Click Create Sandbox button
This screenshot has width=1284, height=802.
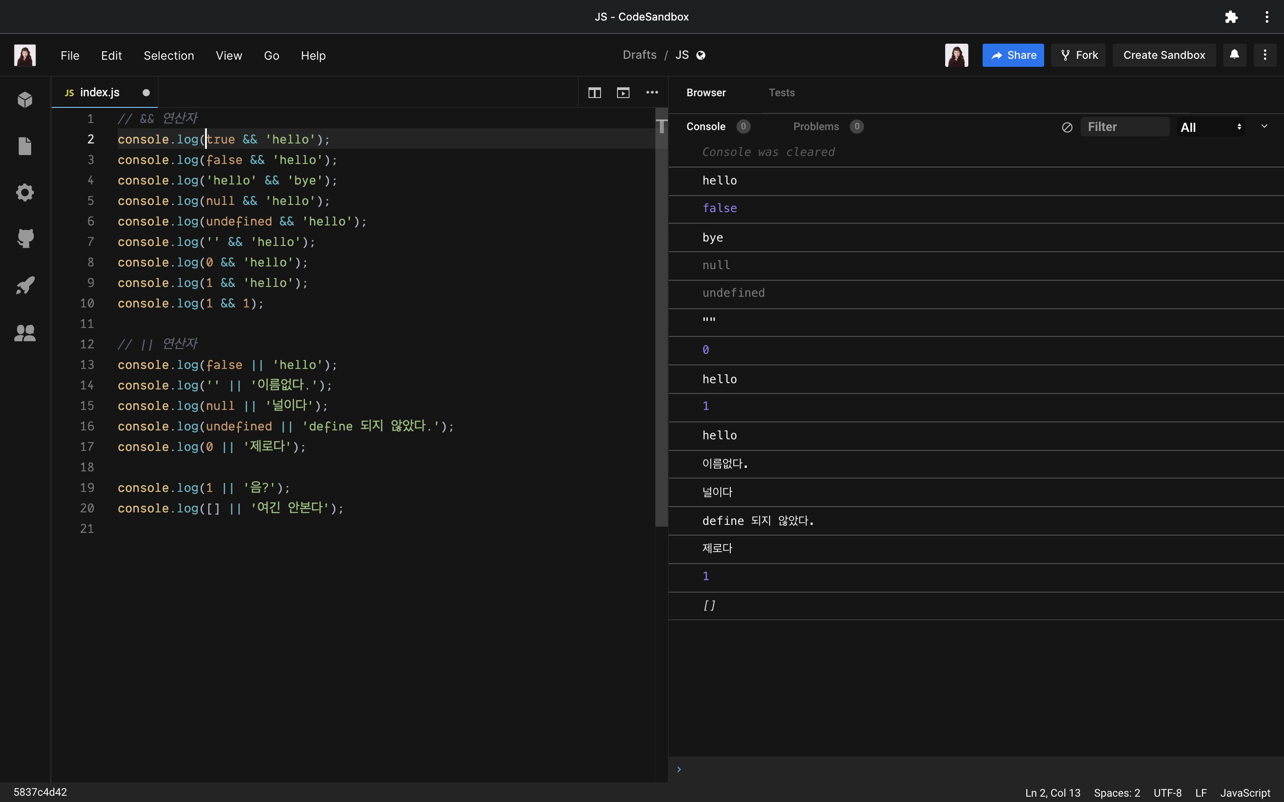coord(1164,55)
